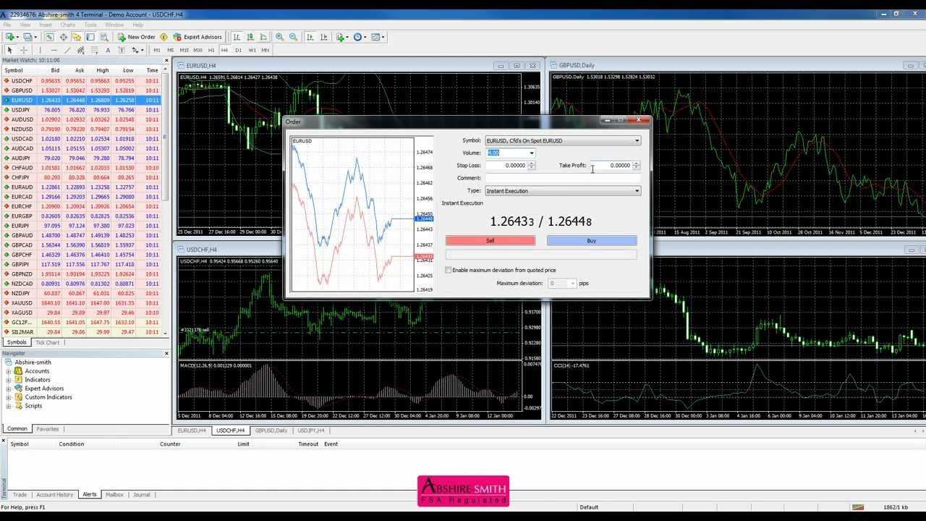This screenshot has height=521, width=926.
Task: Click the Market Watch vertical scrollbar
Action: 165,203
